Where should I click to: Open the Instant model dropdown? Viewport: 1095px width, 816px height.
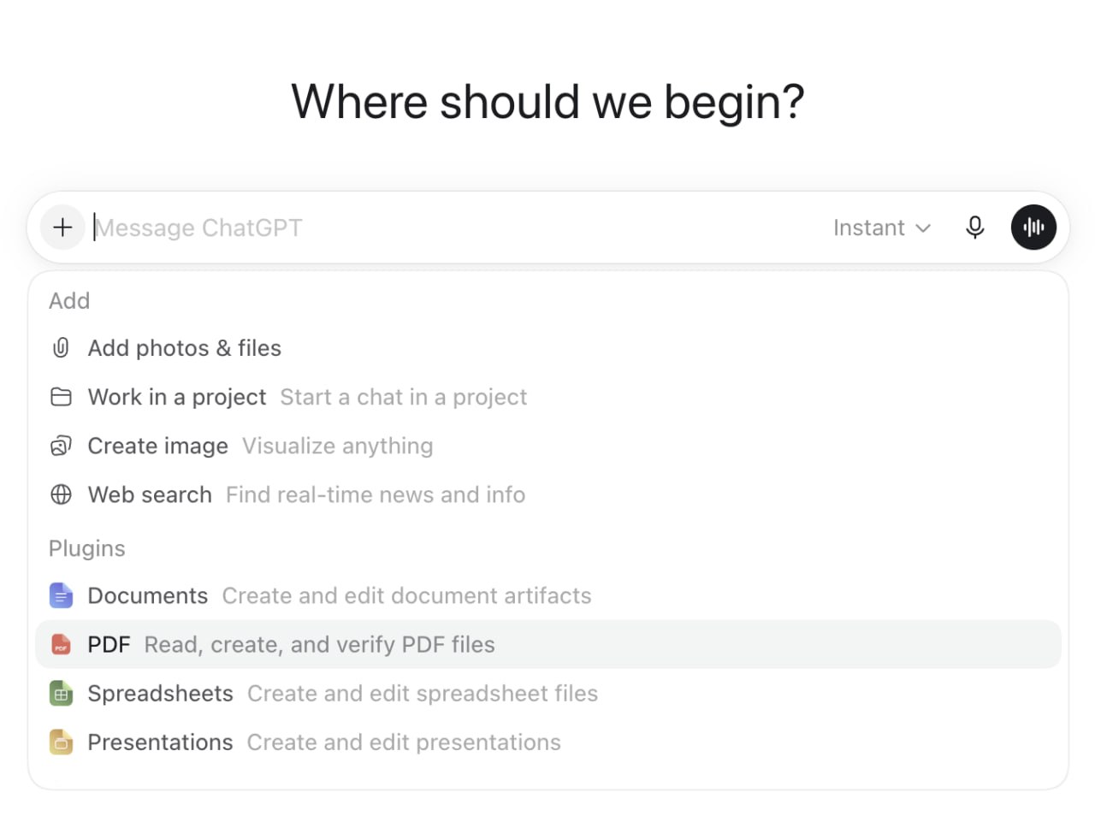(881, 228)
